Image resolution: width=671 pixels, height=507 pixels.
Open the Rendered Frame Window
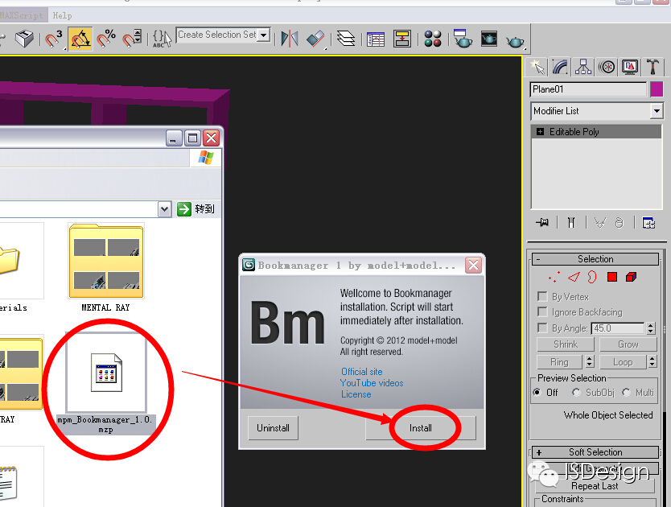(x=489, y=39)
